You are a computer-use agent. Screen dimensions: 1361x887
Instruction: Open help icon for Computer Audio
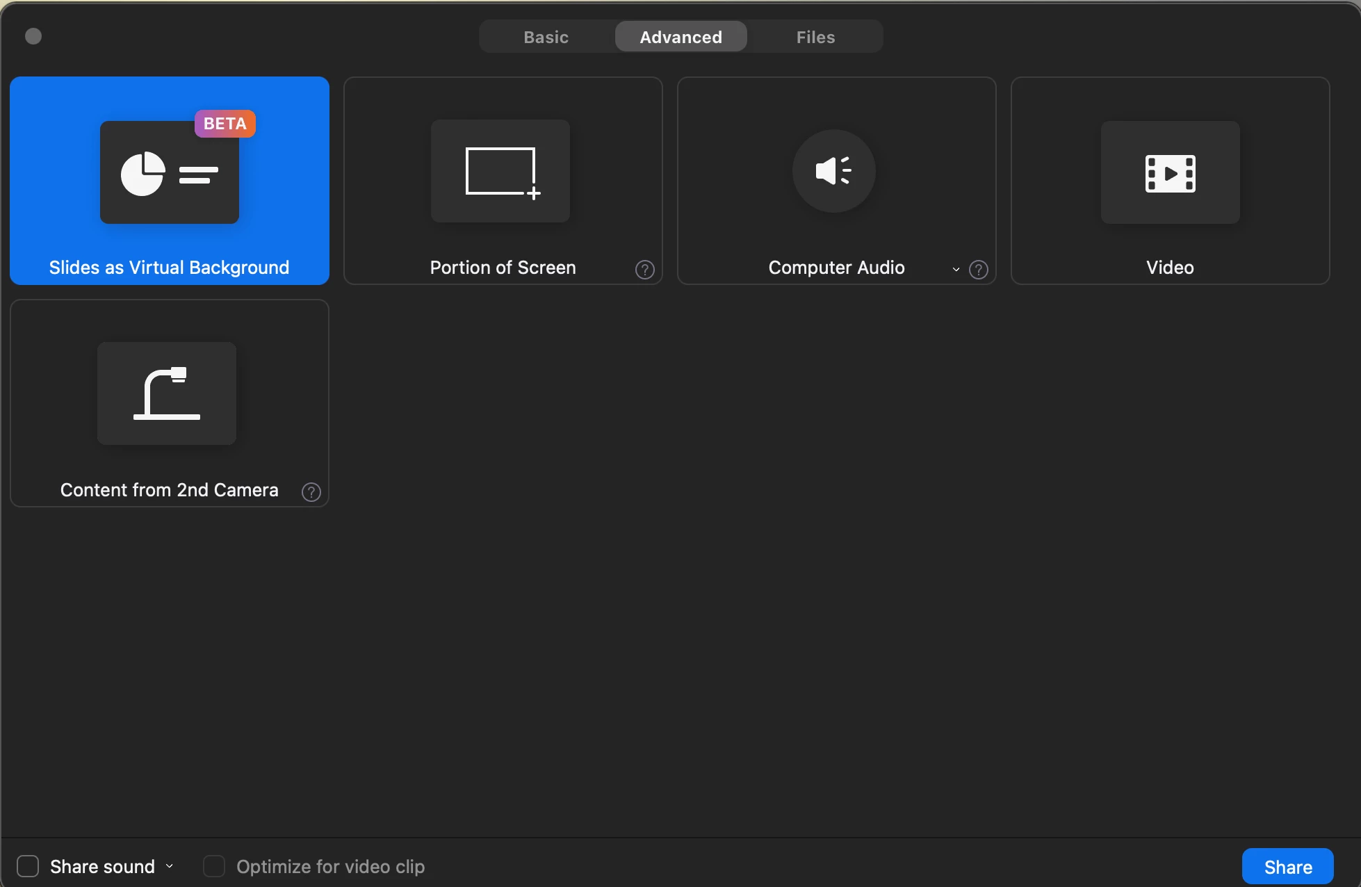[x=978, y=270]
